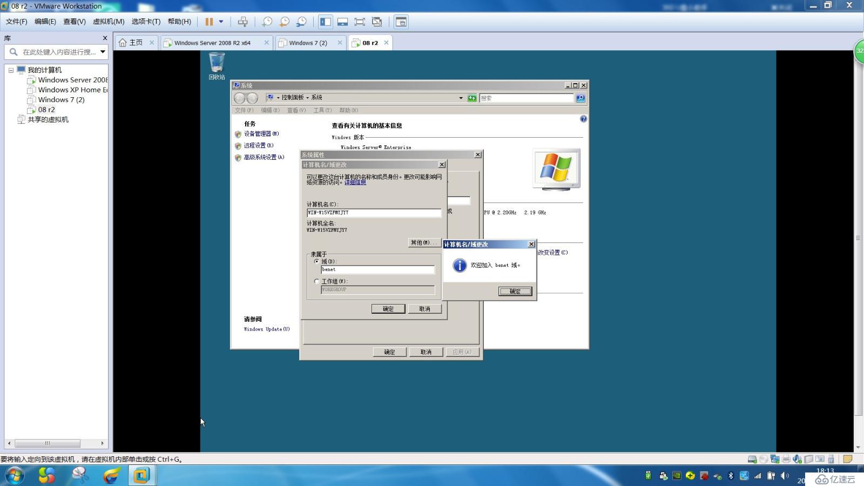Close the 08 r2 tab
The height and width of the screenshot is (486, 864).
[x=386, y=43]
